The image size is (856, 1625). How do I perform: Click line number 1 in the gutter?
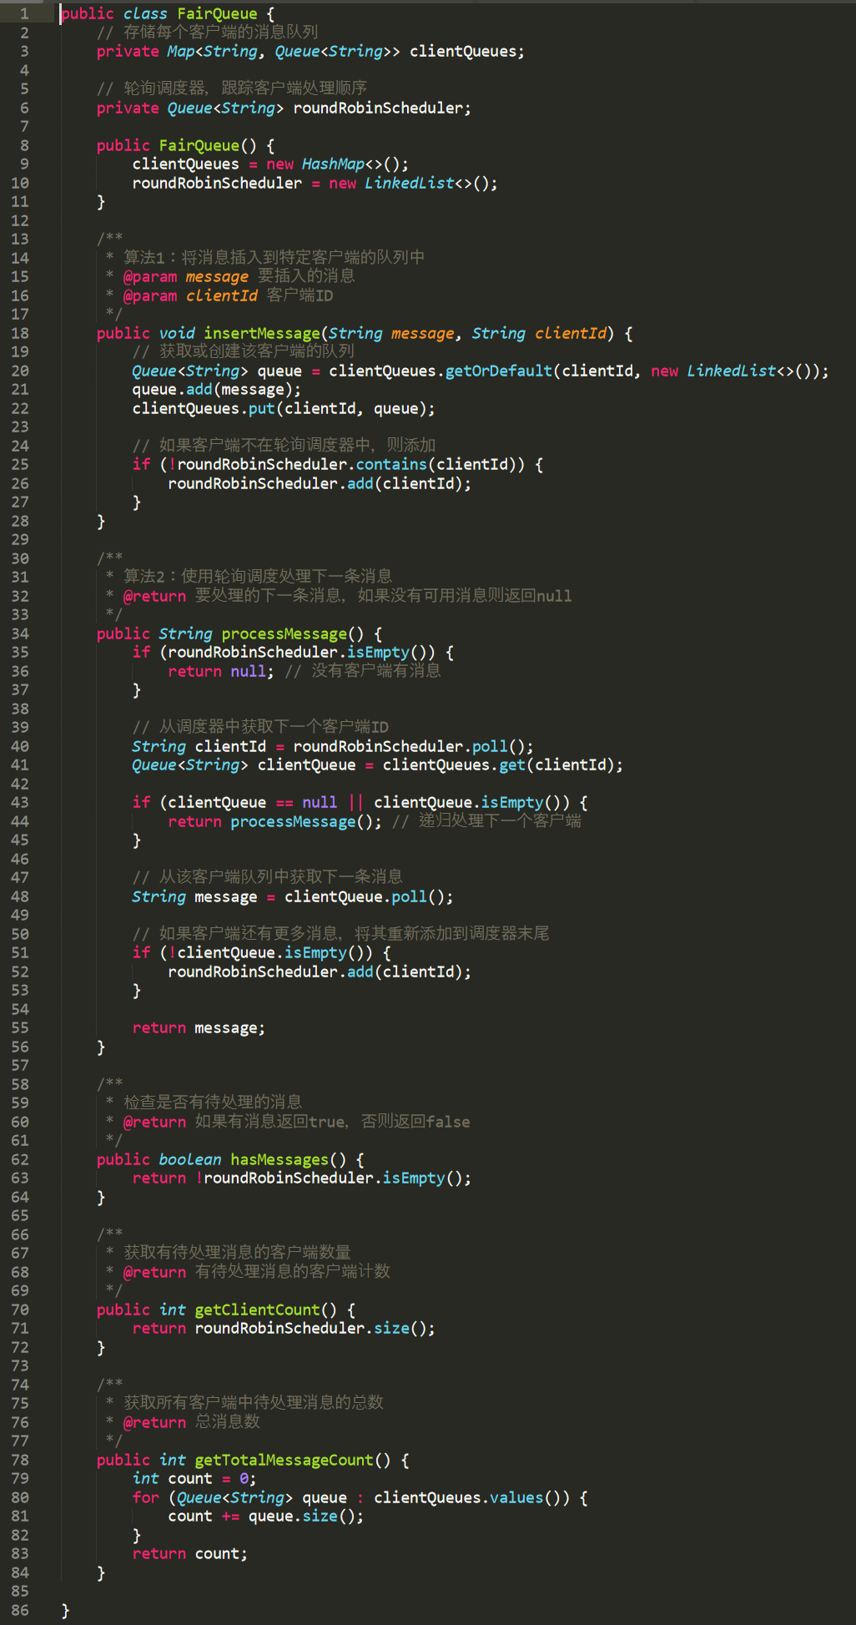(23, 13)
